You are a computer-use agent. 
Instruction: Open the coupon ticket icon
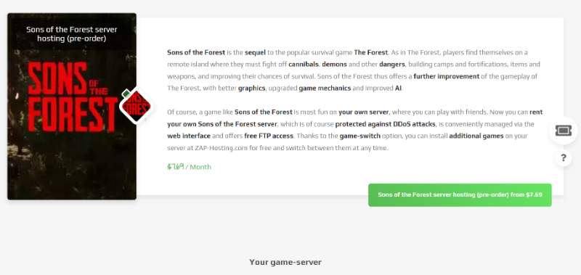pos(564,131)
